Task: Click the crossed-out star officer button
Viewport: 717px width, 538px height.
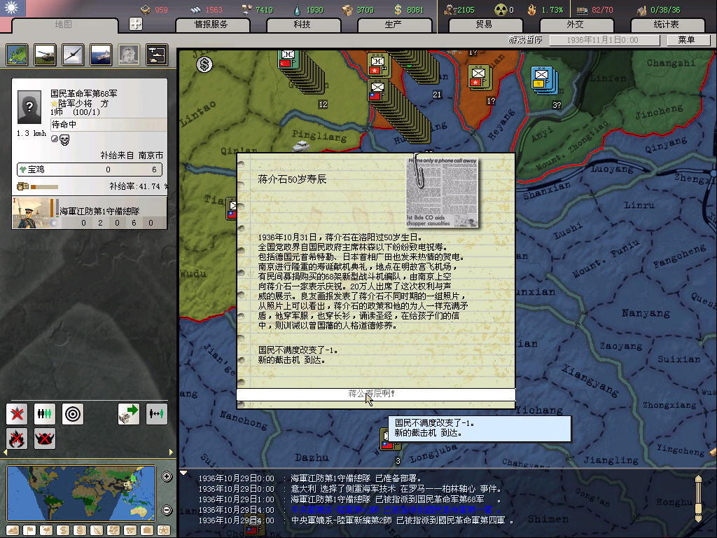Action: [x=17, y=414]
